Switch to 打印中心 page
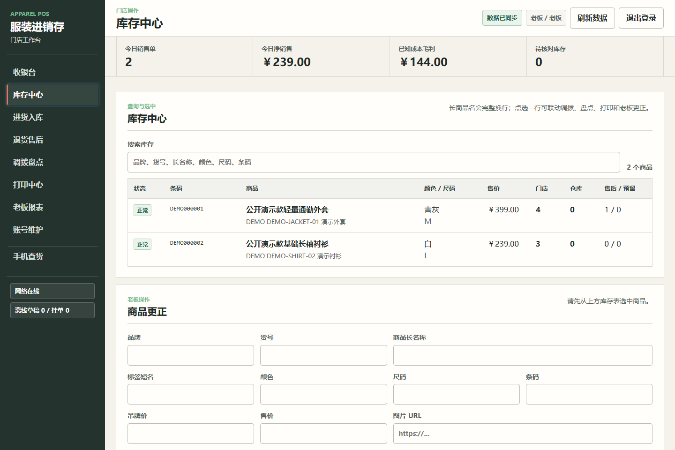675x450 pixels. (x=52, y=185)
